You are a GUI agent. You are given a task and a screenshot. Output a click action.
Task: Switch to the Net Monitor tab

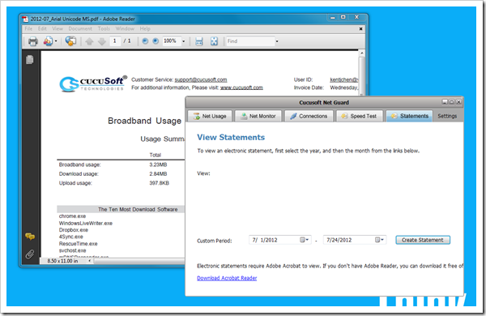(x=258, y=117)
